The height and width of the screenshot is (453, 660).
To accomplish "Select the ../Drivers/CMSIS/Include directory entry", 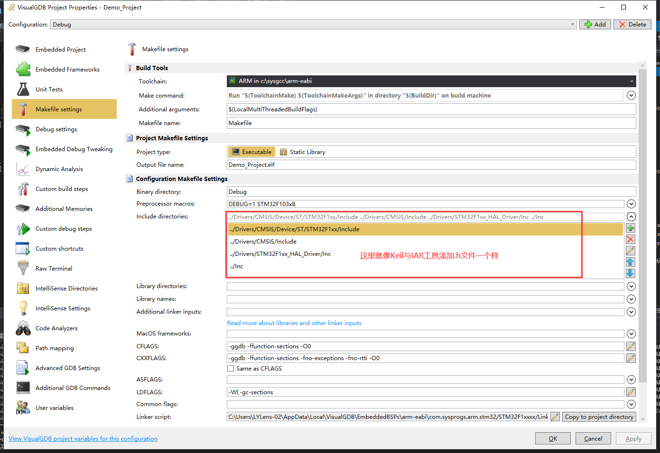I will (425, 241).
